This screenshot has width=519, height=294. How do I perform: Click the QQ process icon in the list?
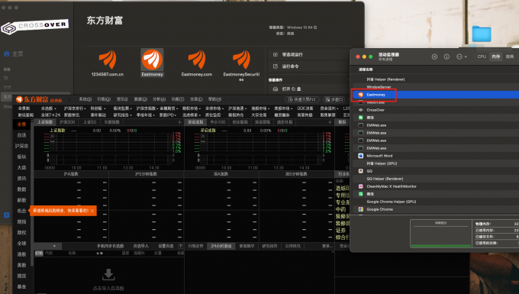pyautogui.click(x=361, y=171)
